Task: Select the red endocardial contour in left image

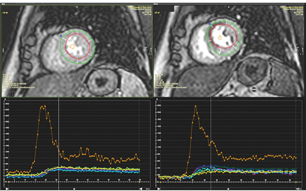Action: [66, 46]
